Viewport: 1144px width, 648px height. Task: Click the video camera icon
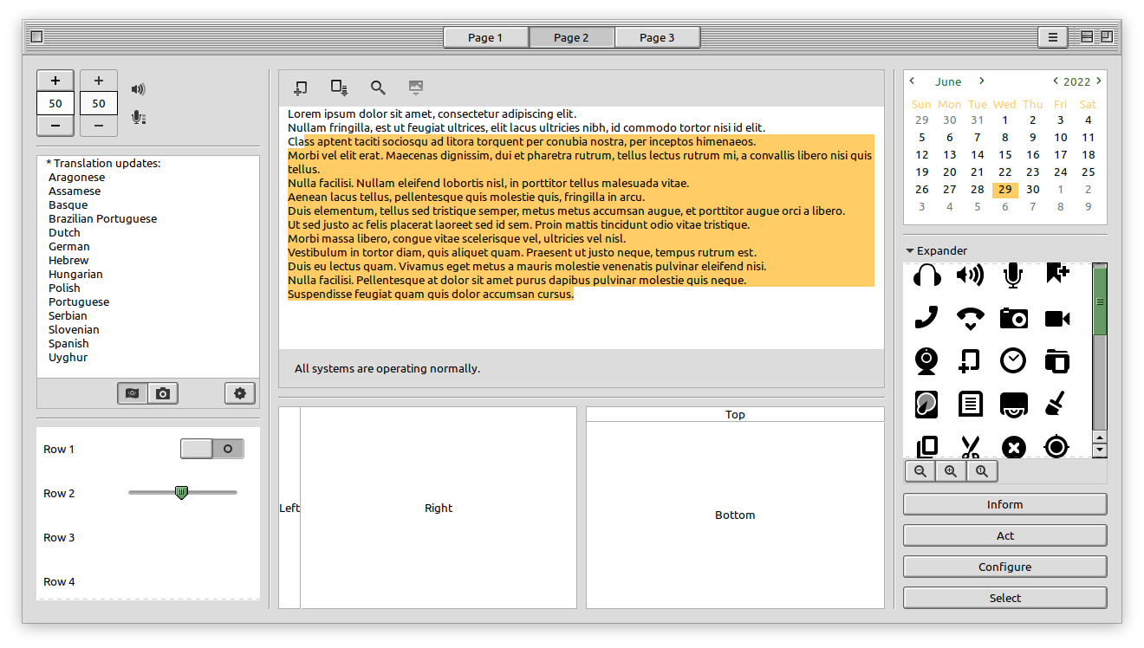pyautogui.click(x=1057, y=319)
